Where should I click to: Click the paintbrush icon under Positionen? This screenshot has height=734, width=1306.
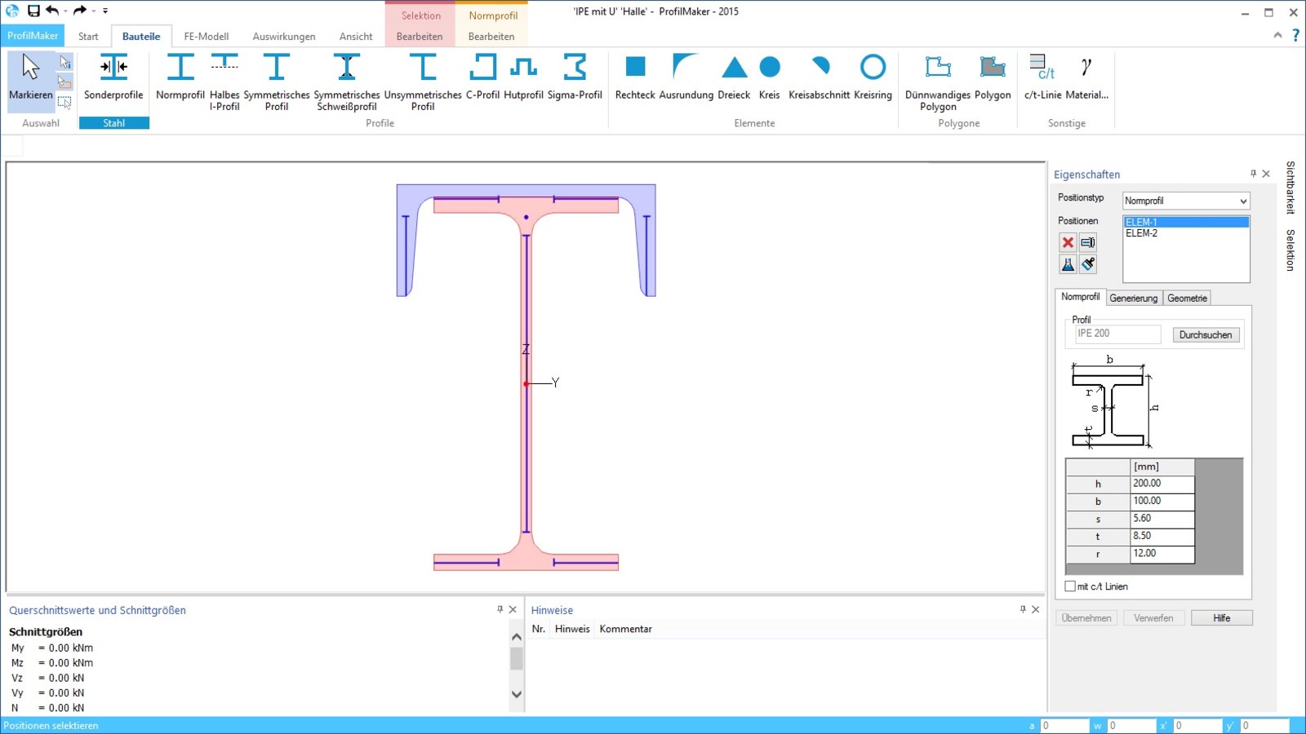pyautogui.click(x=1088, y=264)
